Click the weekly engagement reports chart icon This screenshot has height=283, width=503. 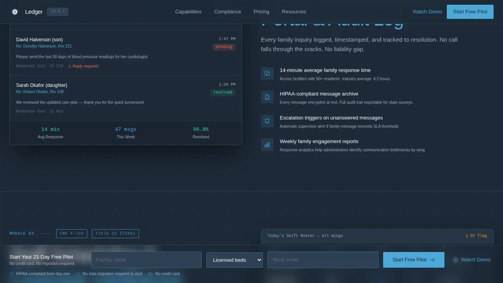pyautogui.click(x=267, y=145)
